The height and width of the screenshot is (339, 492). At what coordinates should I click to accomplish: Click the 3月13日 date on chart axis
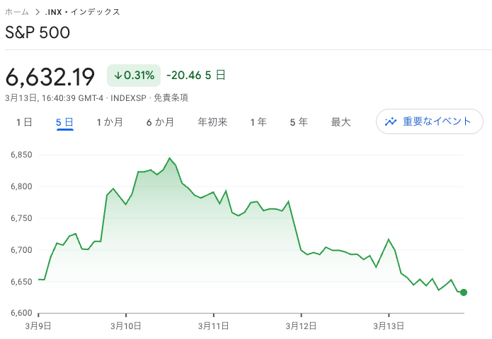click(x=389, y=326)
